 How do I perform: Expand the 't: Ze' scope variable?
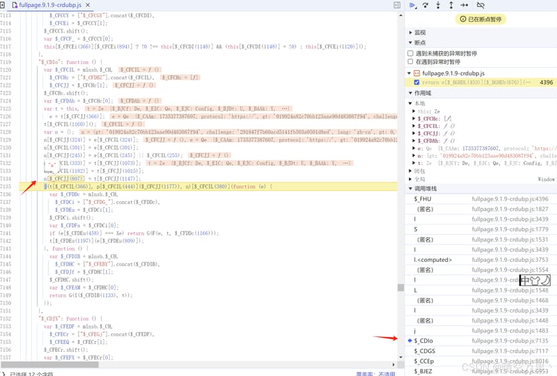(414, 163)
